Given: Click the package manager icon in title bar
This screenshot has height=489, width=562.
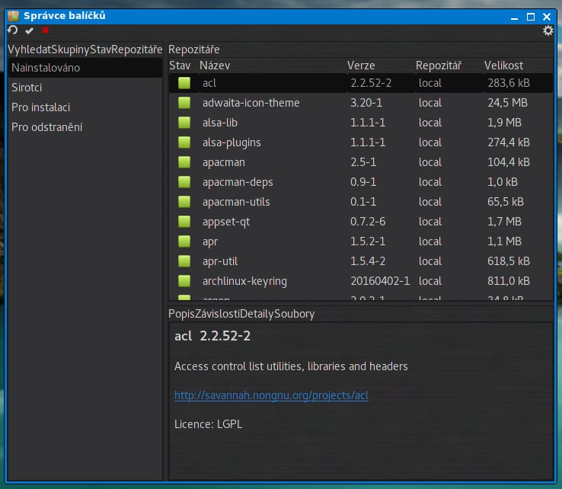Looking at the screenshot, I should (13, 16).
